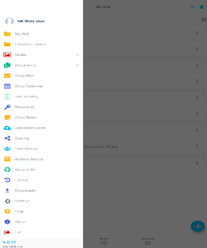Screen dimensions: 207x248
Task: Click the round plus add button
Action: 198,226
